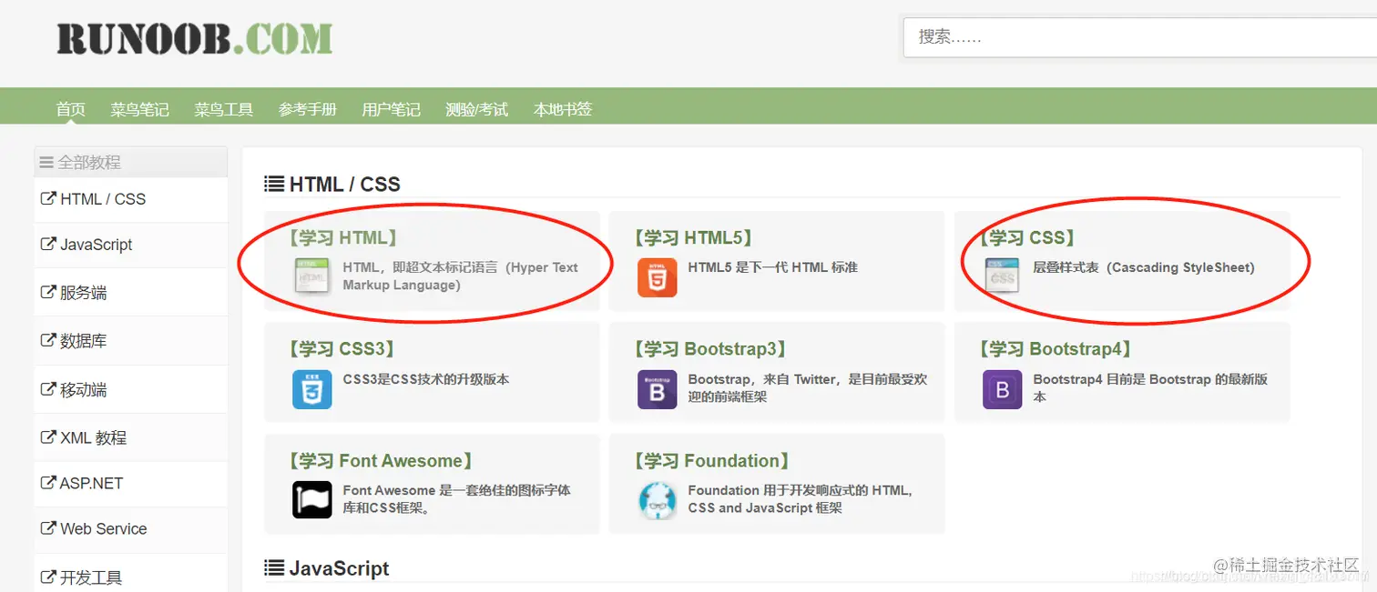Image resolution: width=1377 pixels, height=592 pixels.
Task: Select 移动端 in the sidebar
Action: (131, 389)
